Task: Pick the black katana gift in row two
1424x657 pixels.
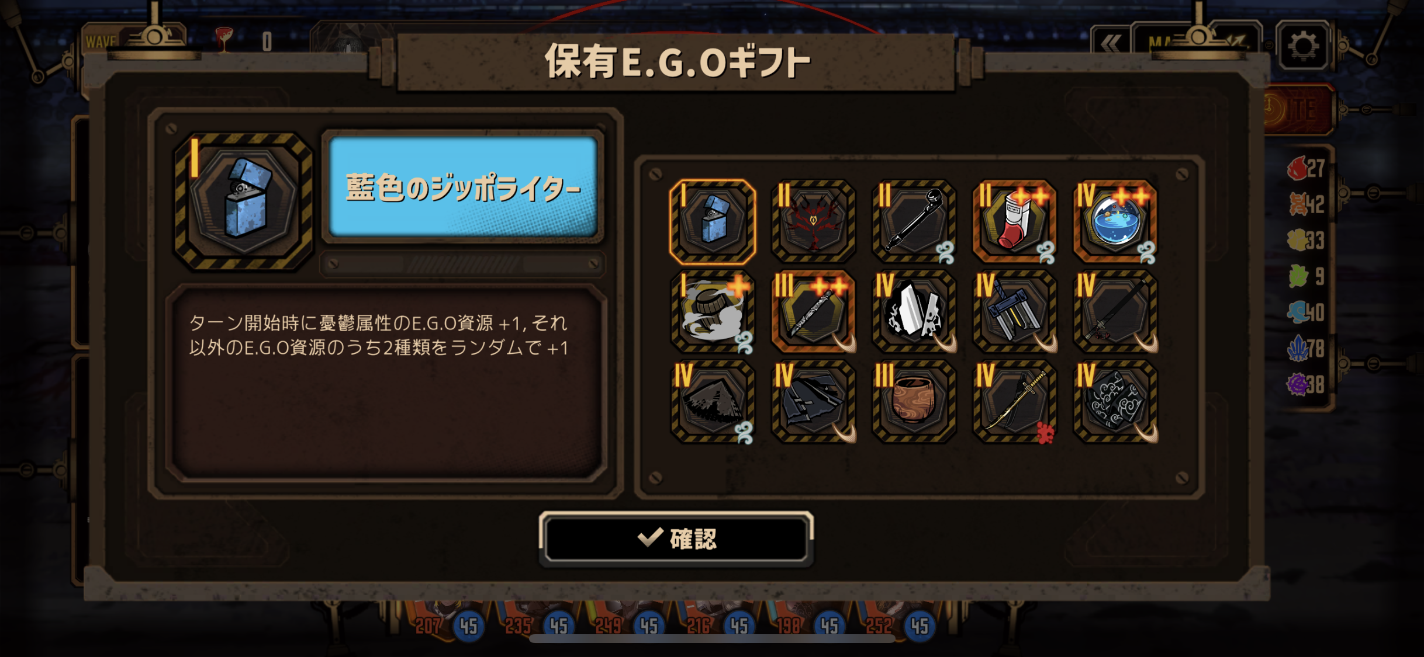Action: (x=1115, y=312)
